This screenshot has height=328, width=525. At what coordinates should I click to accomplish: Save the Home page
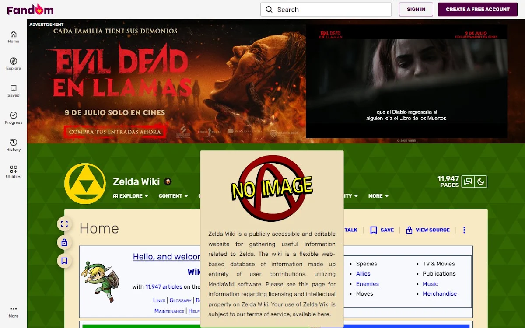click(x=382, y=230)
